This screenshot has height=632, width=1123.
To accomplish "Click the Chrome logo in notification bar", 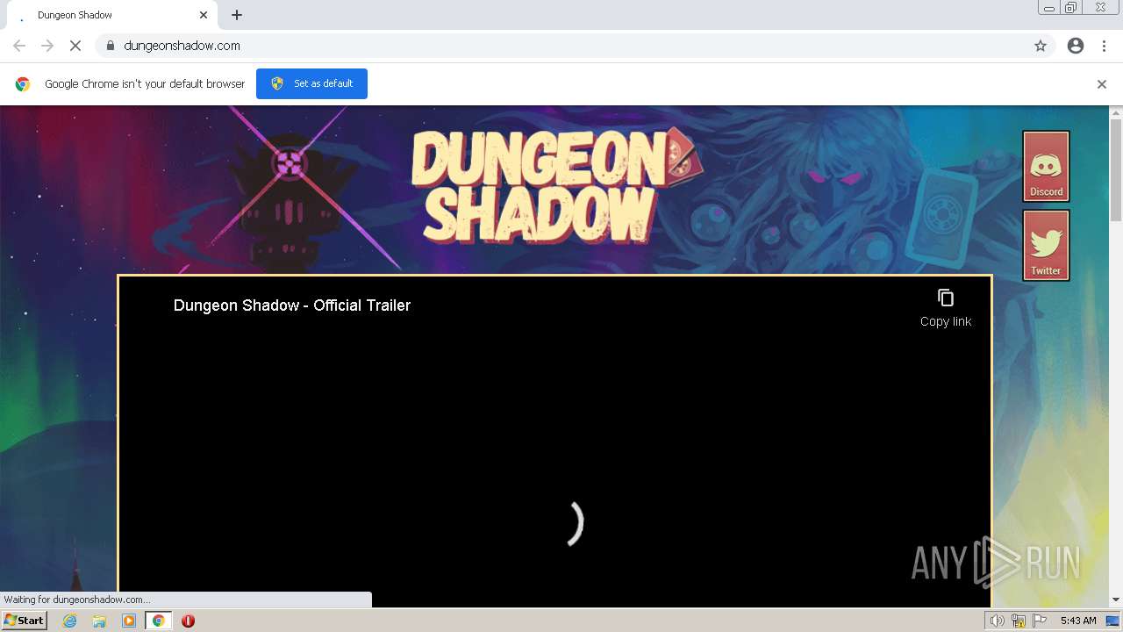I will (23, 84).
